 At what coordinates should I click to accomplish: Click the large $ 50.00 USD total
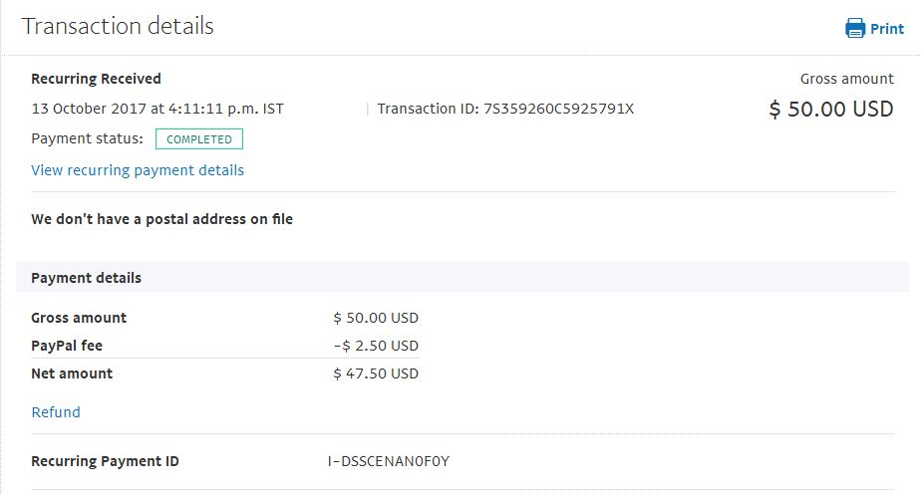(x=831, y=110)
